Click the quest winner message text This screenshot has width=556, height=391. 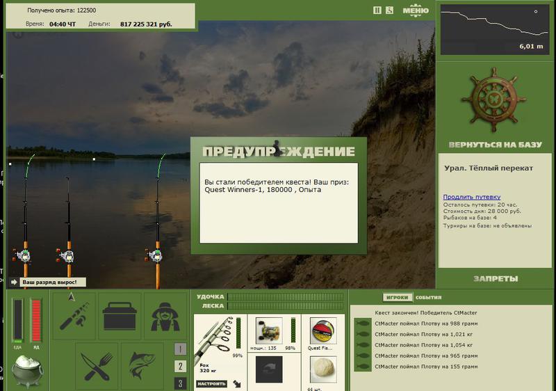coord(277,186)
